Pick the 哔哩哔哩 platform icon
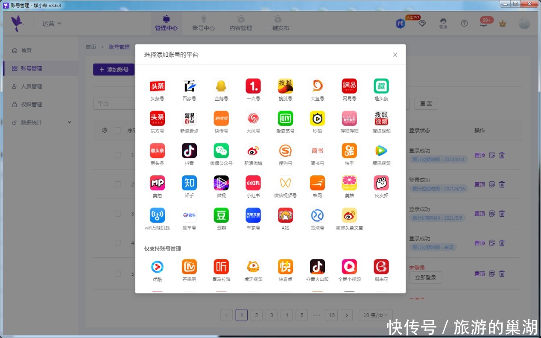This screenshot has width=541, height=338. 349,119
